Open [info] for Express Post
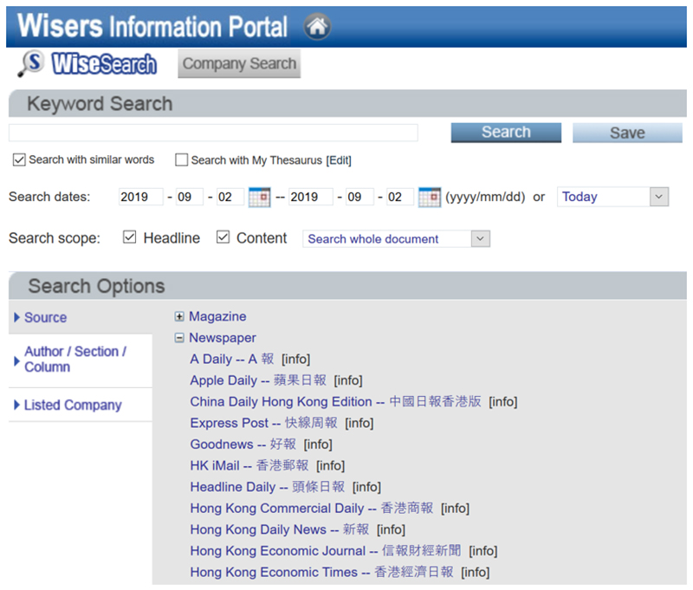Screen dimensions: 693x590 point(359,423)
